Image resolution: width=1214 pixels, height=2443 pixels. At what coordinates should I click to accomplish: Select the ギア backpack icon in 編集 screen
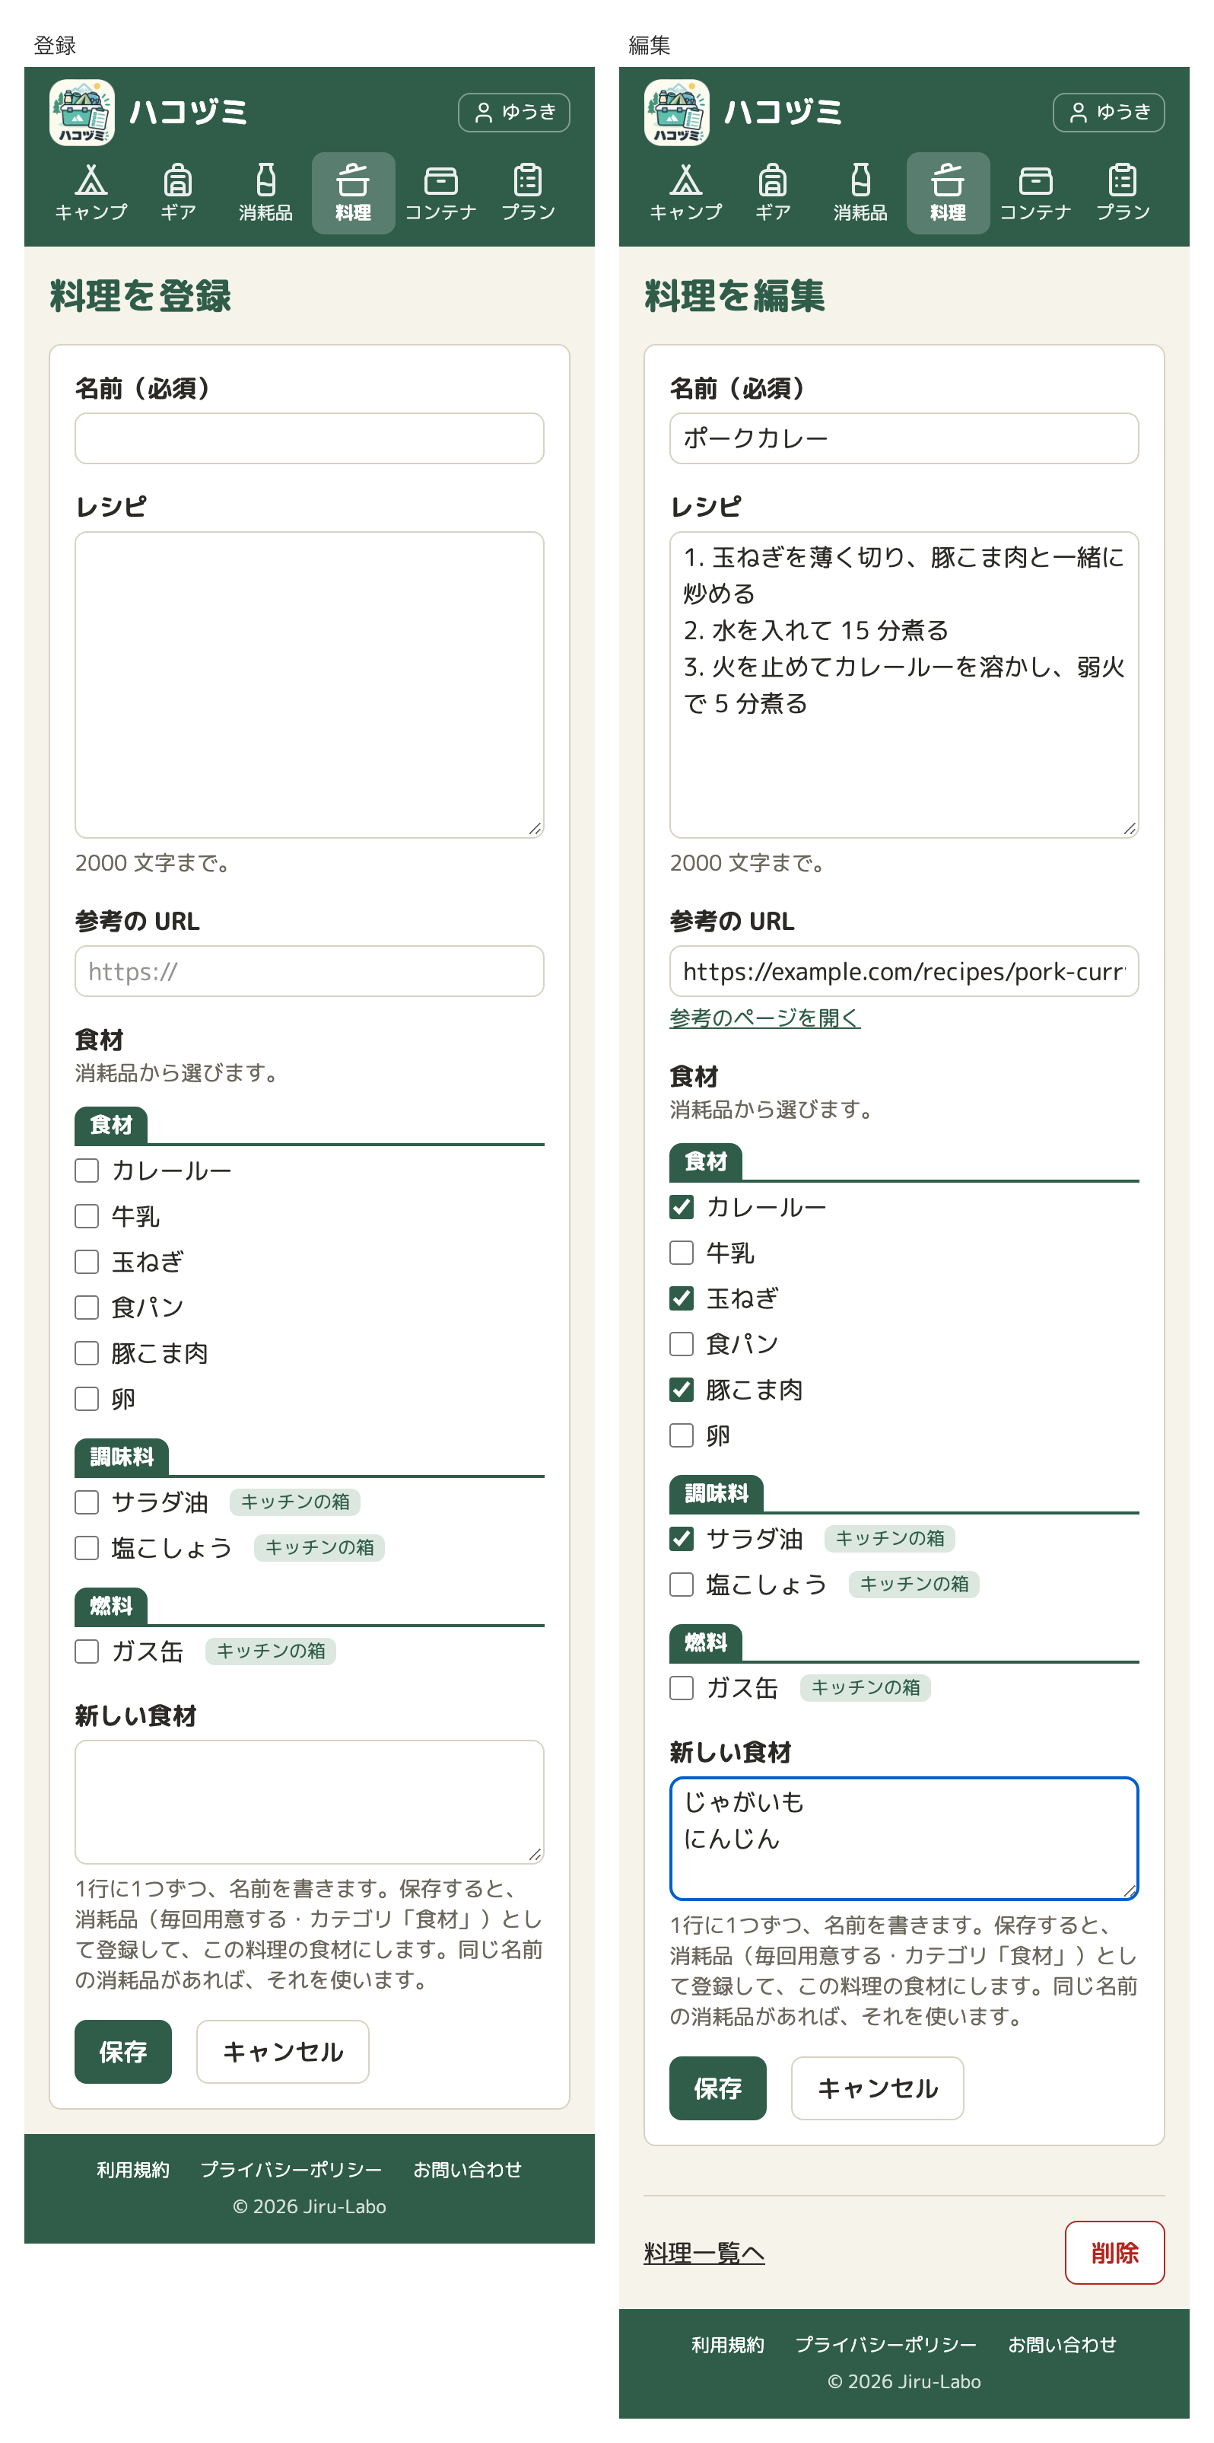point(774,180)
